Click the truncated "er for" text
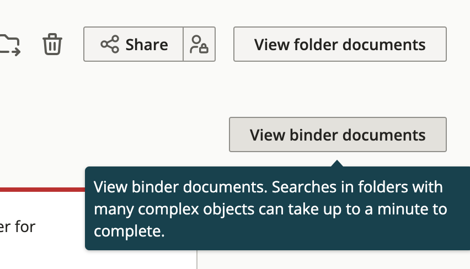The image size is (470, 269). click(18, 227)
